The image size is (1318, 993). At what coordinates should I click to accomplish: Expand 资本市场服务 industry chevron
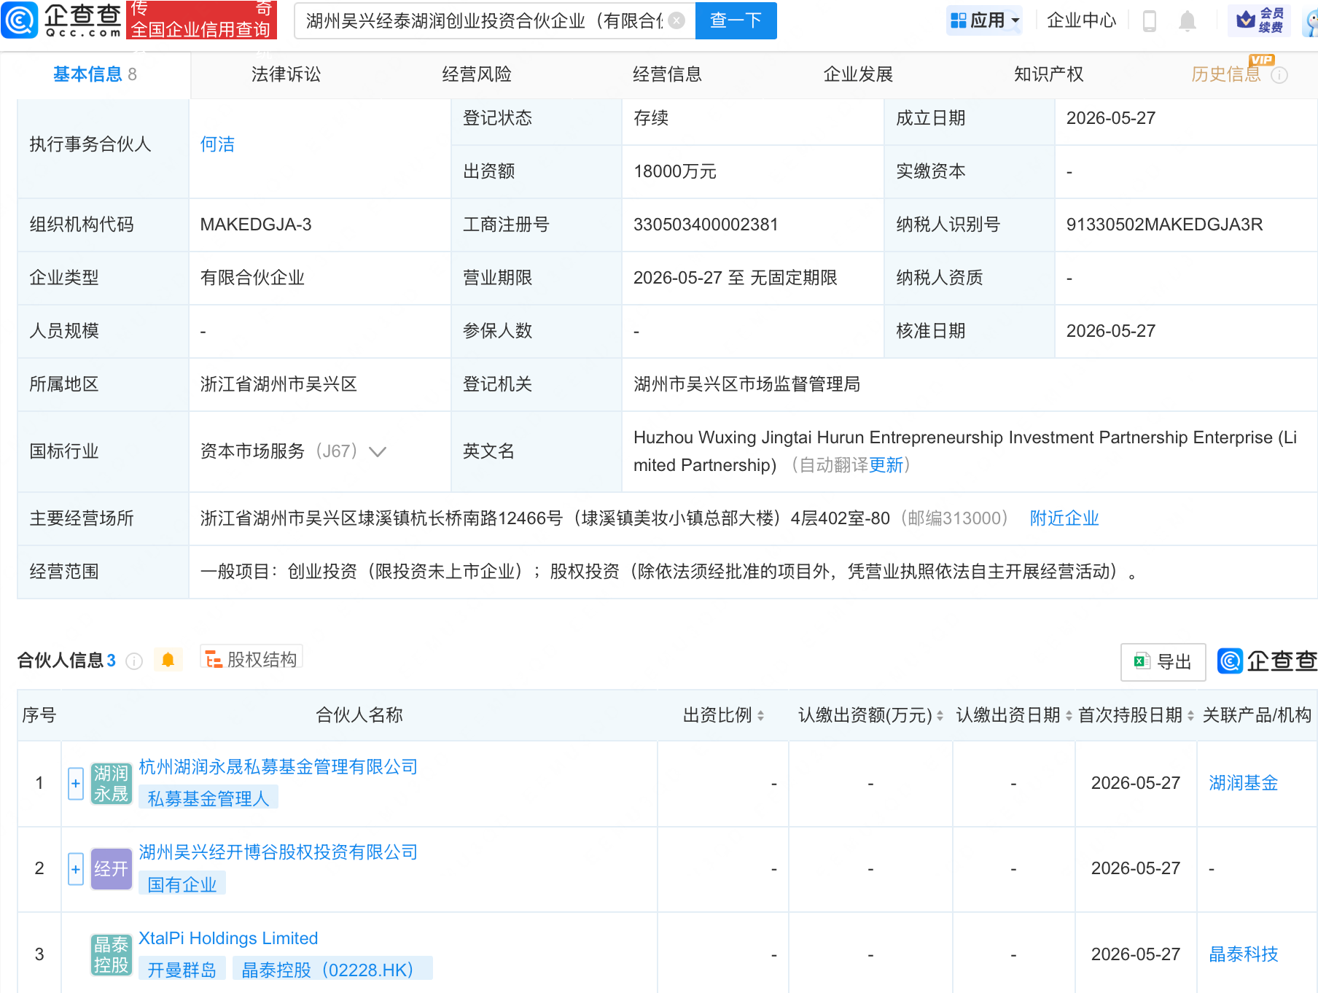pyautogui.click(x=378, y=452)
